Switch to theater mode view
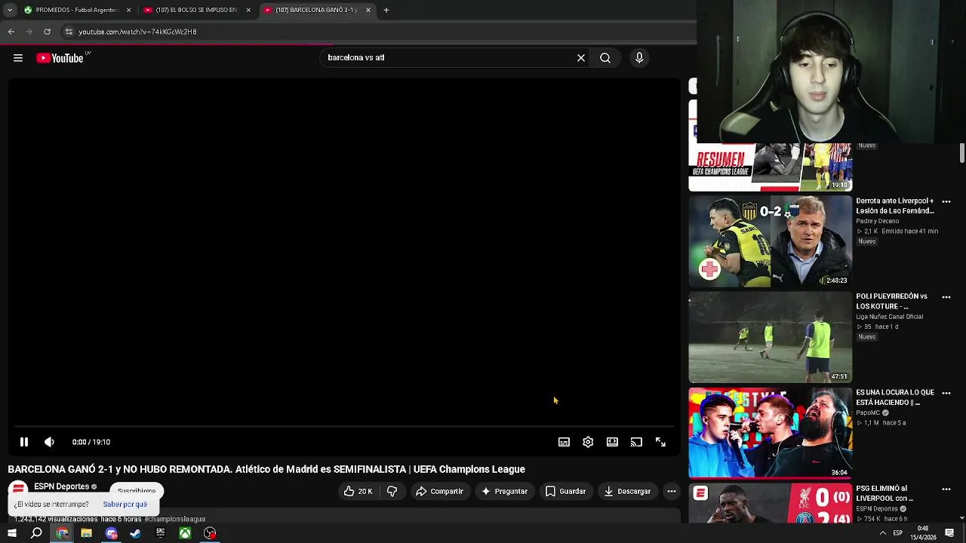This screenshot has width=966, height=543. 612,442
